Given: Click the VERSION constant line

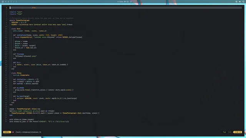Looking at the screenshot, I should [x=19, y=22].
